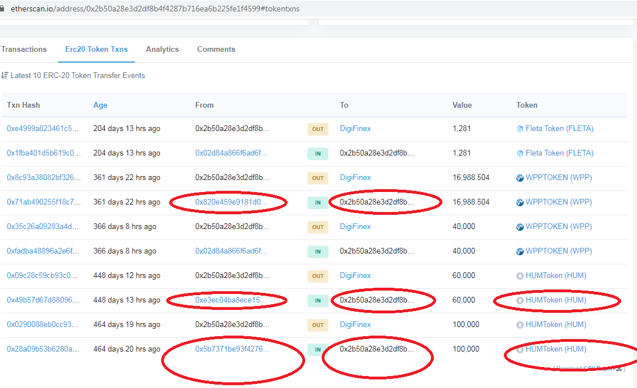Click the lock icon in address bar

pyautogui.click(x=2, y=9)
